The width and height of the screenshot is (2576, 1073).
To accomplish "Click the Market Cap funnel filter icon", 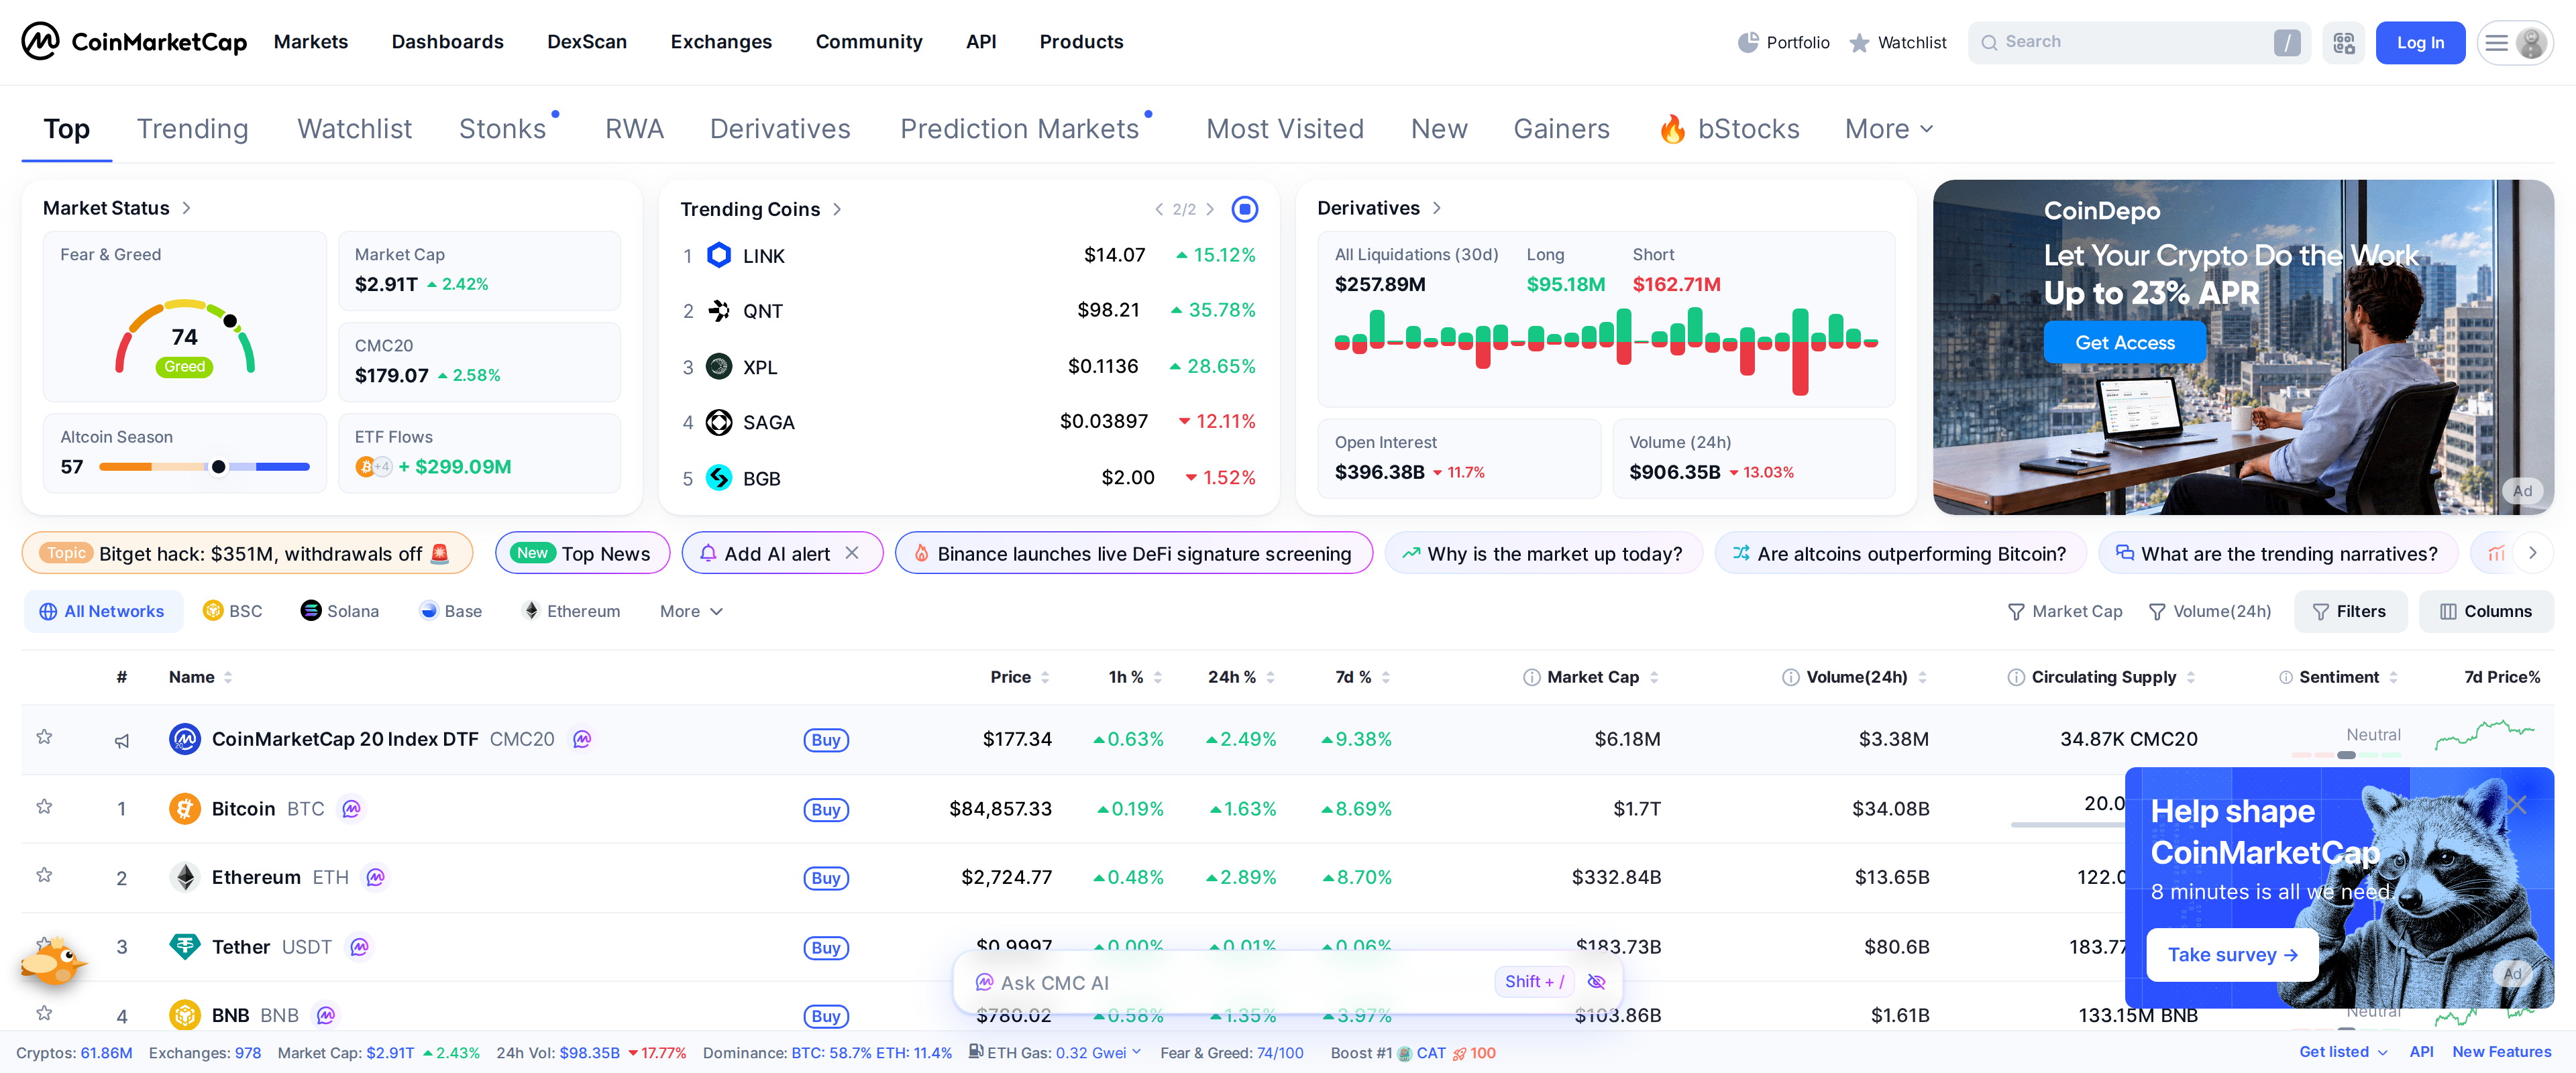I will pos(2015,611).
